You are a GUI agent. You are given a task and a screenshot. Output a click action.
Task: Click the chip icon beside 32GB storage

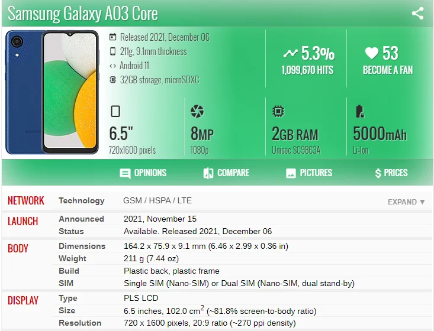coord(112,80)
